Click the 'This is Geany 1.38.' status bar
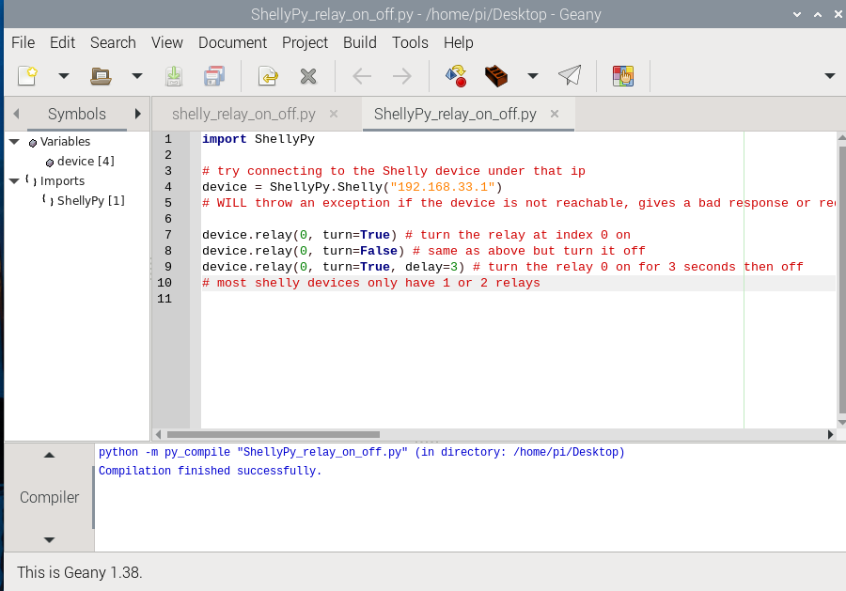 click(x=80, y=572)
